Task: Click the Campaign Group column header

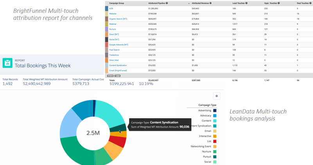Action: 117,3
